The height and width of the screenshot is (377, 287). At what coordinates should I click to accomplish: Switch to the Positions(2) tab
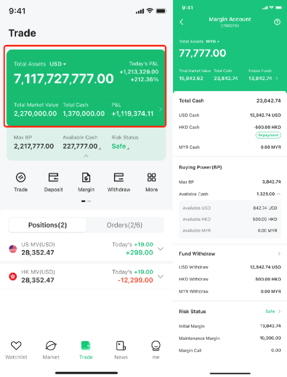(x=47, y=225)
